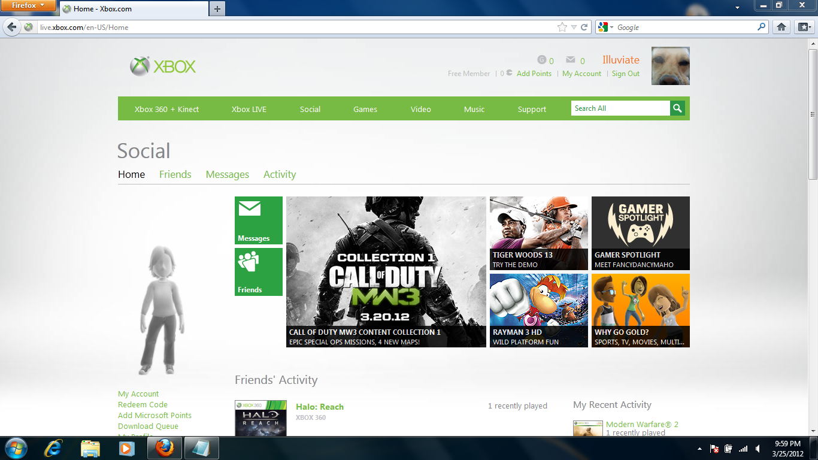Open My Account link below the avatar

click(138, 394)
